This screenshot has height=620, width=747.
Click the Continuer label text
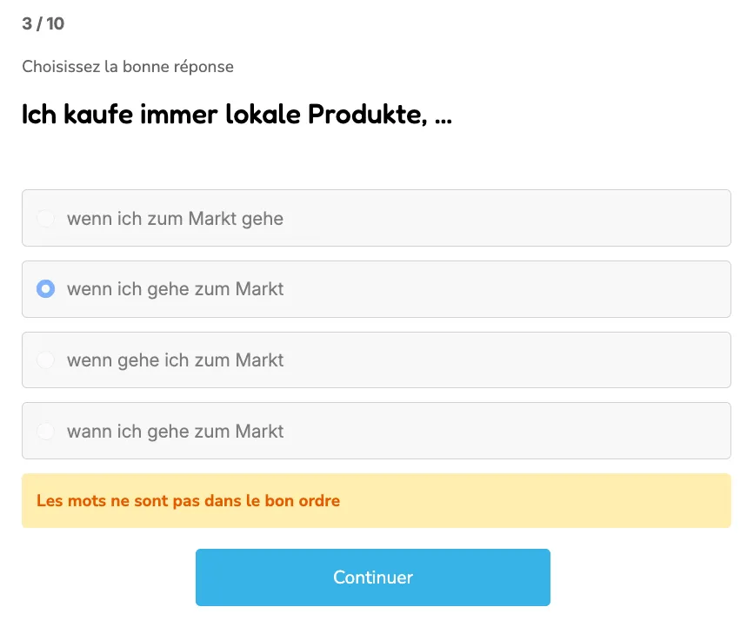(373, 577)
